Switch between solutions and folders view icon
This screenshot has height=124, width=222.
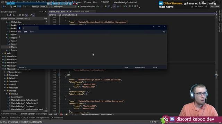(x=10, y=15)
